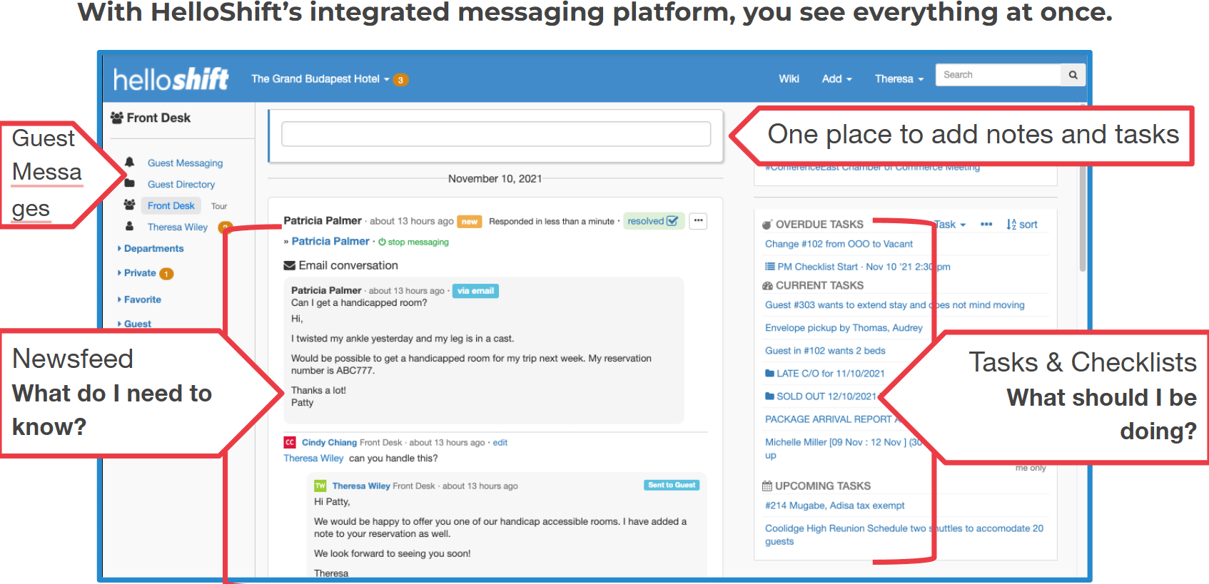The image size is (1209, 584).
Task: Click the Search input field
Action: point(998,75)
